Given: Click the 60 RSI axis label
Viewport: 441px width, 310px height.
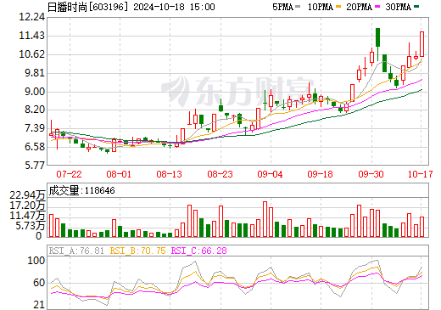Looking at the screenshot, I should [39, 283].
